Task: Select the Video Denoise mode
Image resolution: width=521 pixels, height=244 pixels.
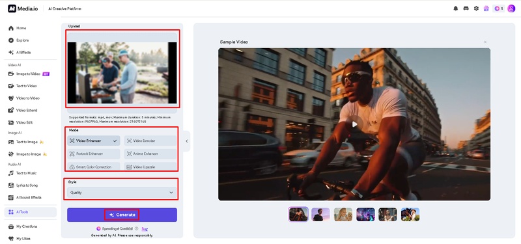Action: [x=150, y=141]
